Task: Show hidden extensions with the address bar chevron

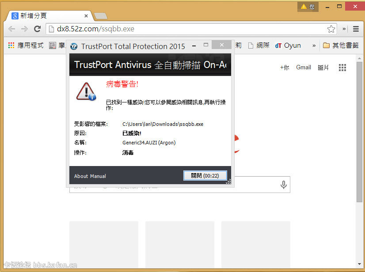Action: tap(344, 29)
